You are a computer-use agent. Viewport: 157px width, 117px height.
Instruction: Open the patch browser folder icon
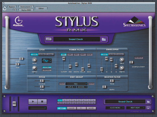point(104,39)
